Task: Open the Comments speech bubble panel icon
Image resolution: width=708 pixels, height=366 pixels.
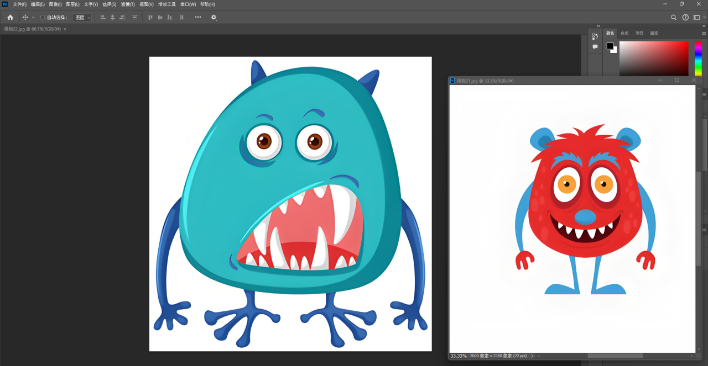Action: coord(595,47)
